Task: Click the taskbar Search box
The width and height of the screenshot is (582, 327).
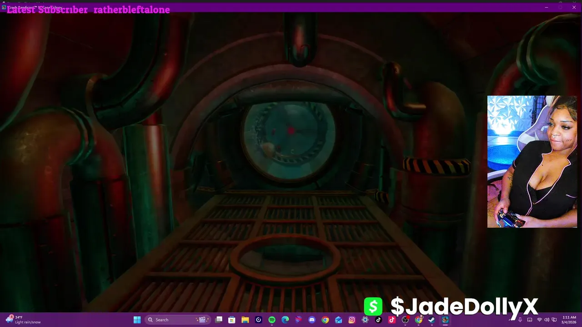Action: [x=177, y=320]
